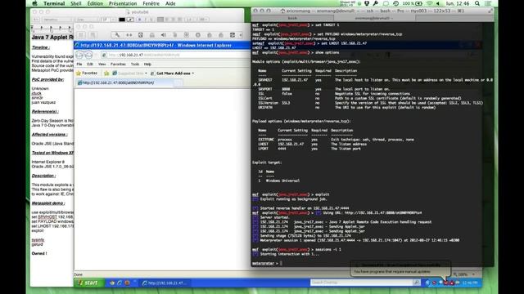
Task: Click the Internet Explorer back button
Action: pos(79,55)
